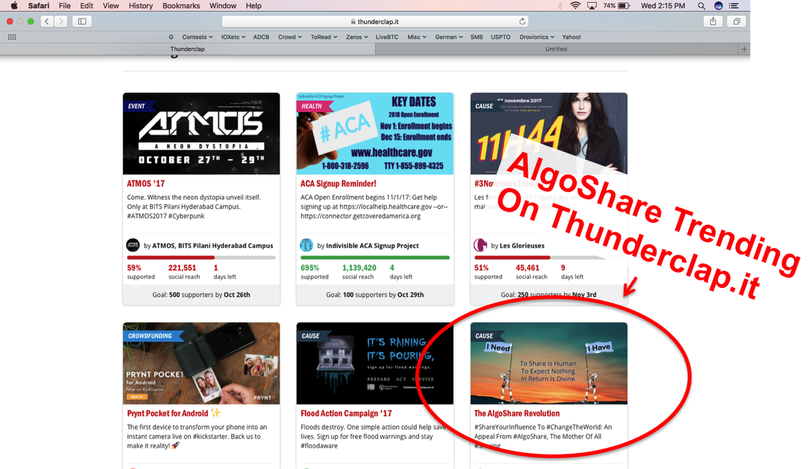Expand the German bookmarks folder

click(449, 37)
